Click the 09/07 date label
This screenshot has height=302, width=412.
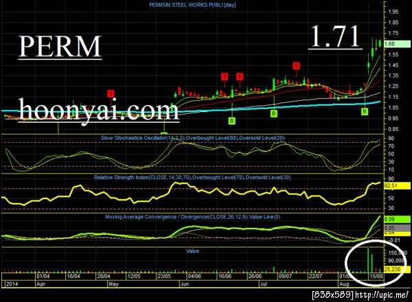[x=286, y=277]
